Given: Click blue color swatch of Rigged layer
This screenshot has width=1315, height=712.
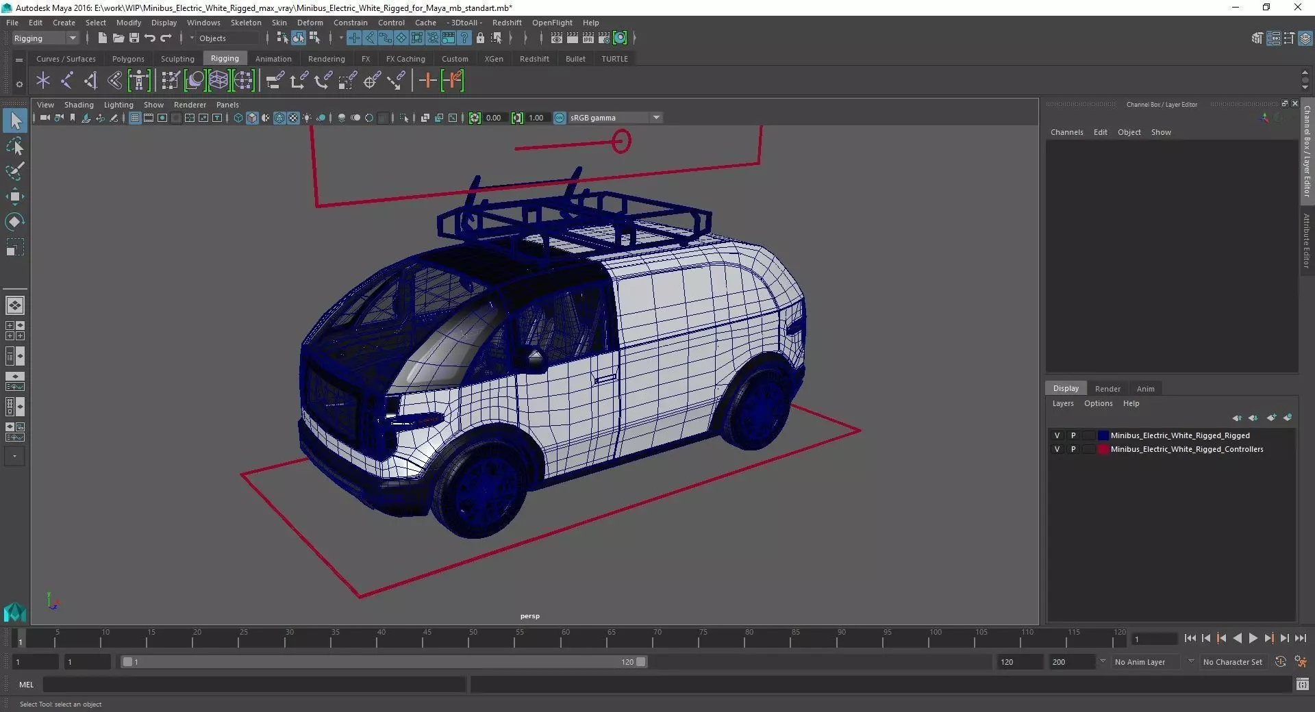Looking at the screenshot, I should [1103, 435].
